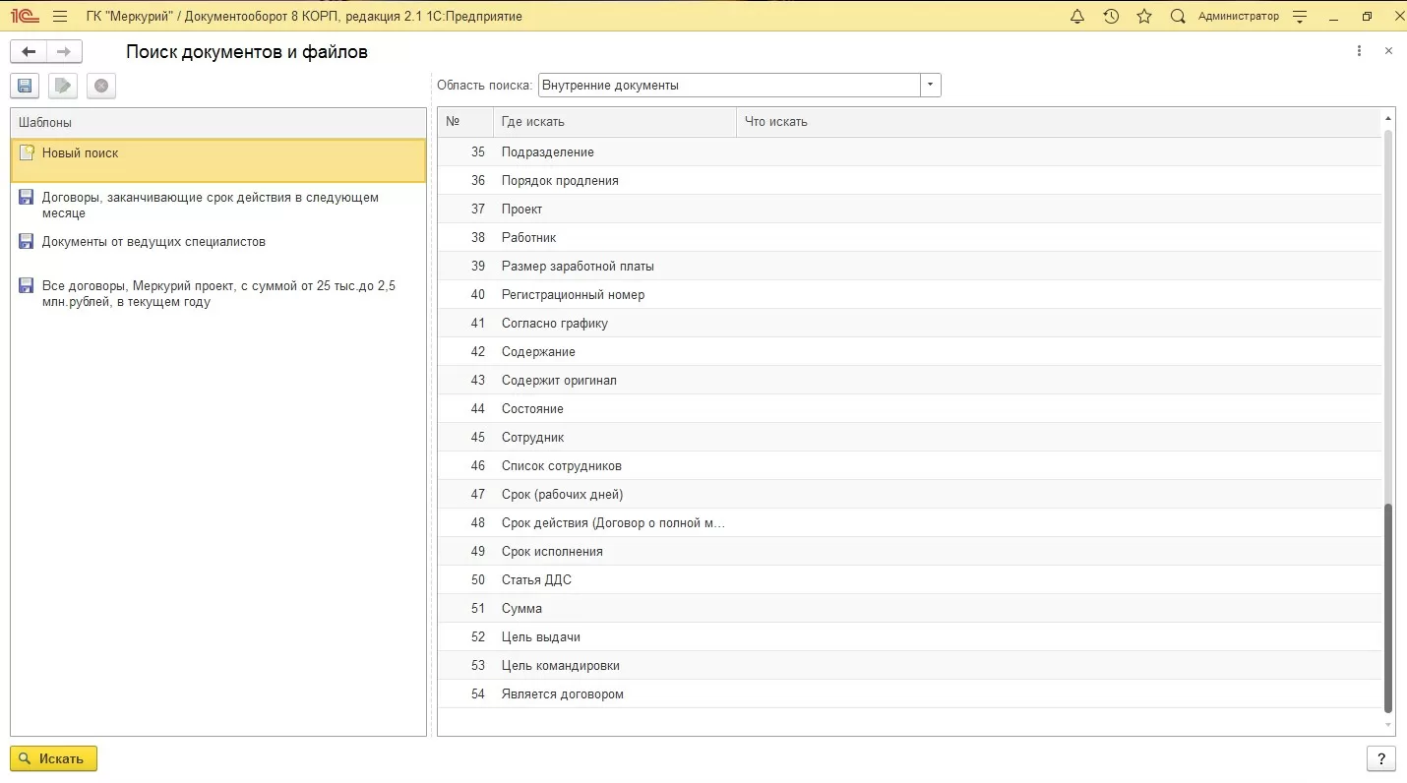The width and height of the screenshot is (1407, 783).
Task: Open the history clock icon
Action: (x=1111, y=17)
